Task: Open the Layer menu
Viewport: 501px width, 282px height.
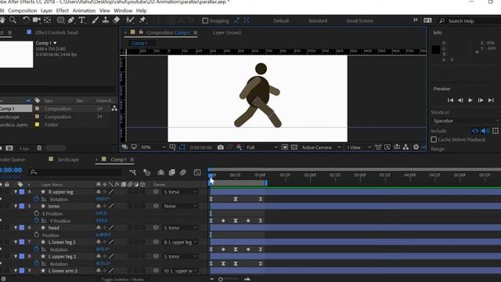Action: (x=46, y=10)
